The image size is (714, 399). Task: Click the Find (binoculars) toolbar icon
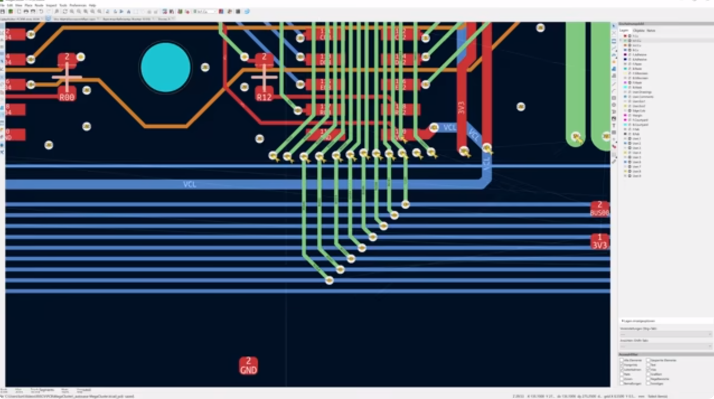(x=57, y=11)
